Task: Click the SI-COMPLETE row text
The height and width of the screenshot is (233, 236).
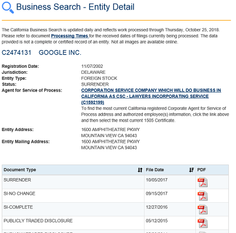Action: click(18, 207)
